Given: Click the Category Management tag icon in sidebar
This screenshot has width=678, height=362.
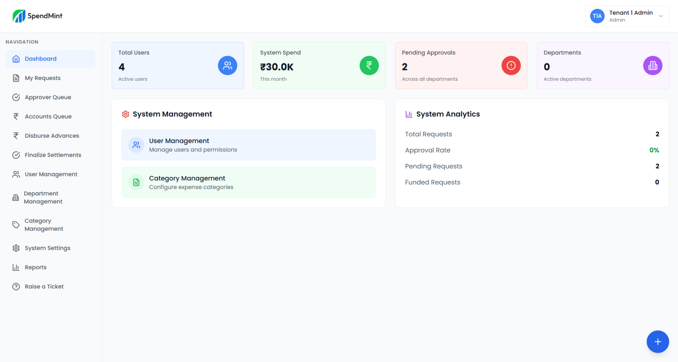Looking at the screenshot, I should [16, 225].
